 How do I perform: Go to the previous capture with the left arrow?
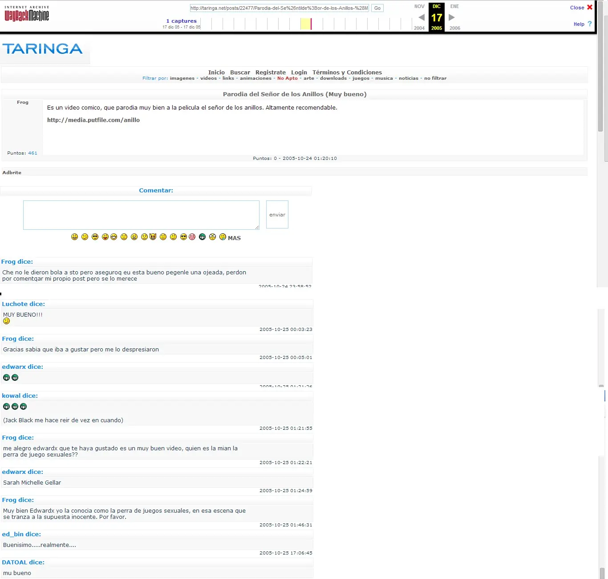tap(422, 17)
